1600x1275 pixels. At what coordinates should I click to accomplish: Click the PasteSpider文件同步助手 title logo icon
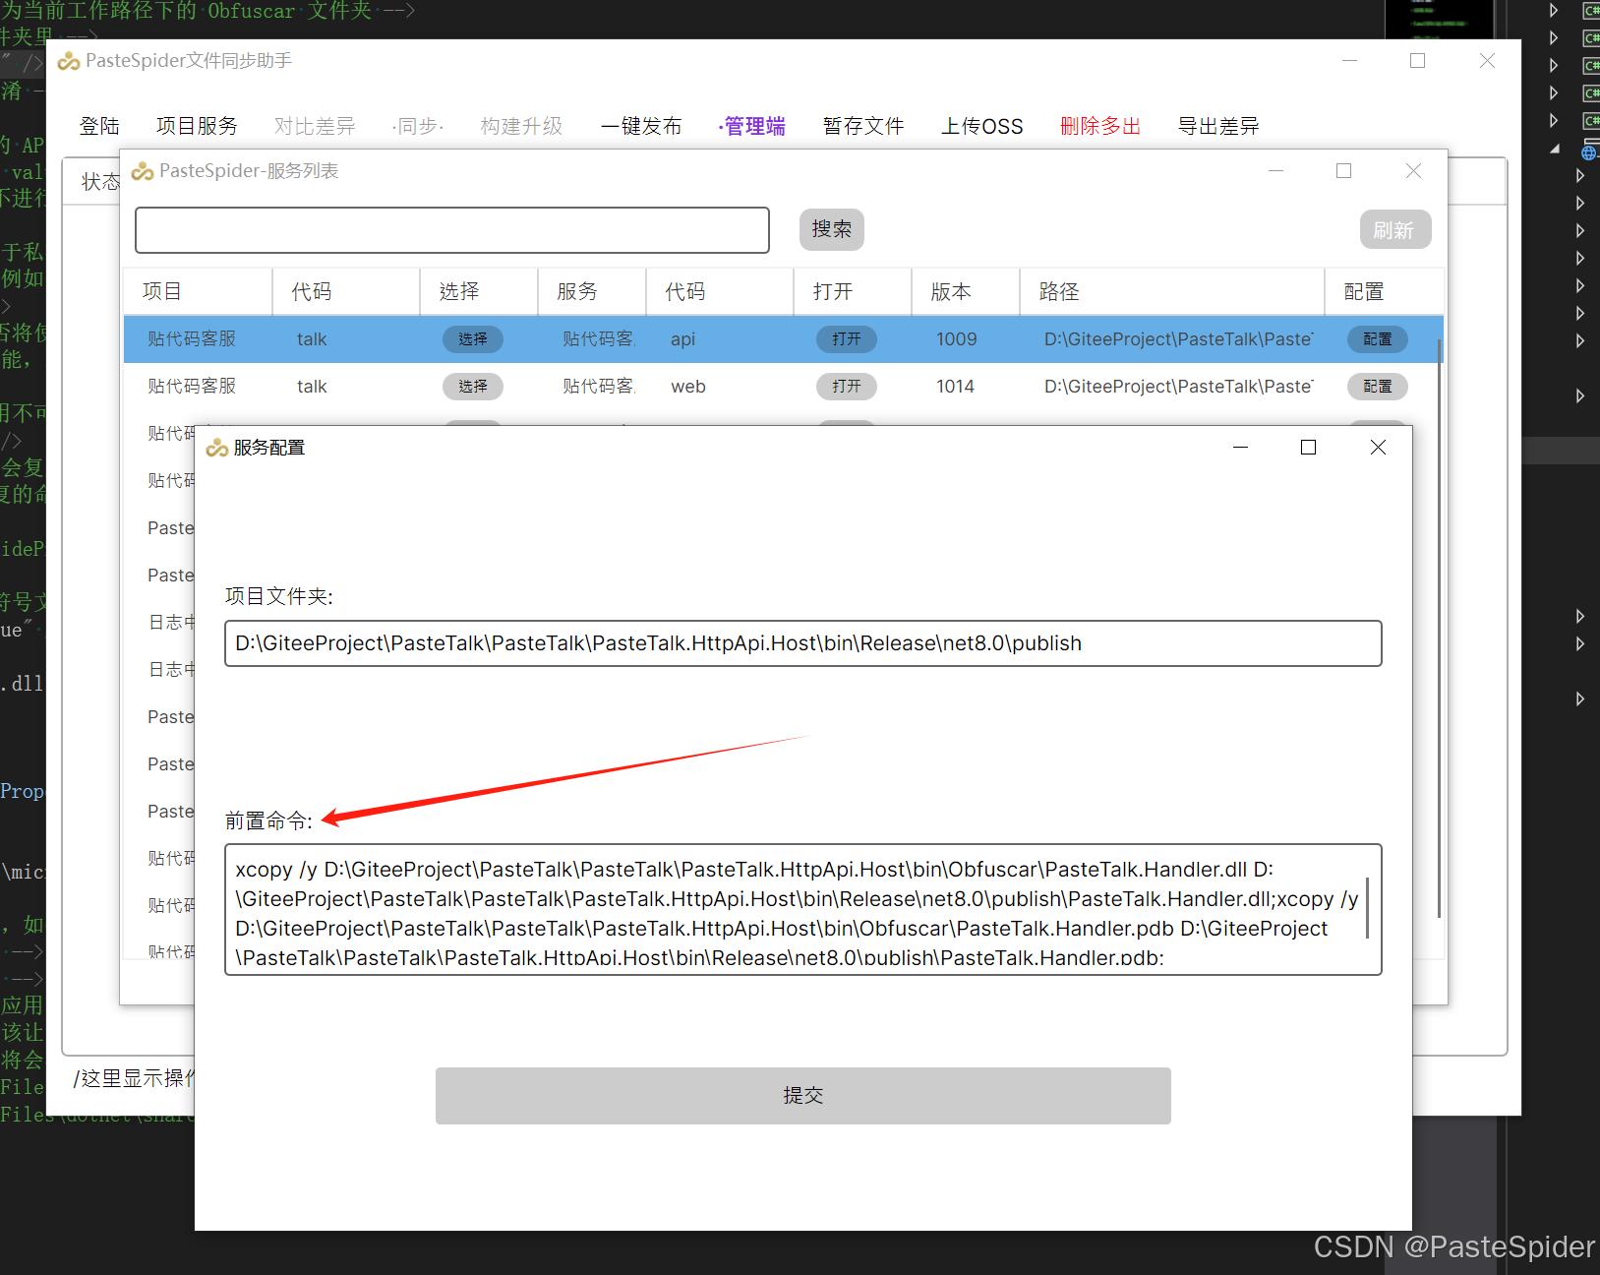pos(69,62)
